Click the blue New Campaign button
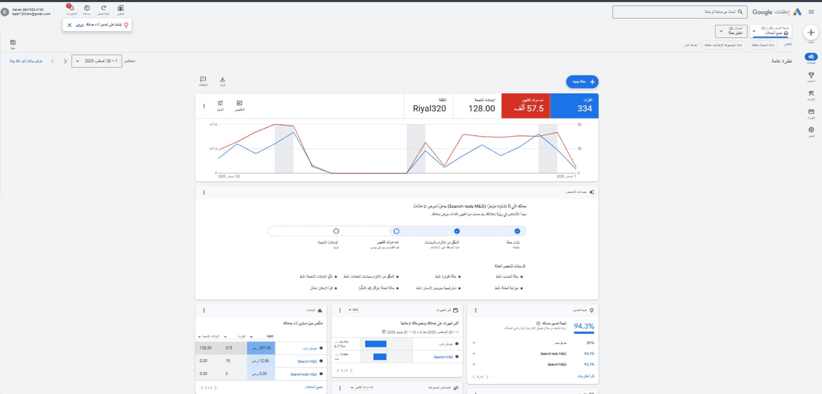Image resolution: width=822 pixels, height=394 pixels. point(583,81)
